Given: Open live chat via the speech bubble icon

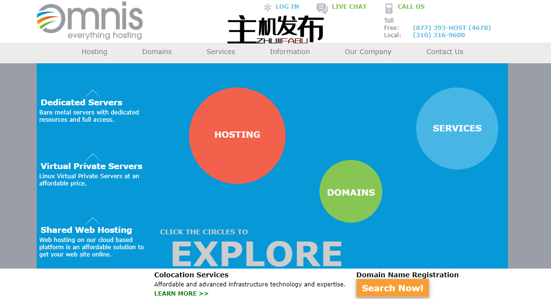Looking at the screenshot, I should coord(321,8).
